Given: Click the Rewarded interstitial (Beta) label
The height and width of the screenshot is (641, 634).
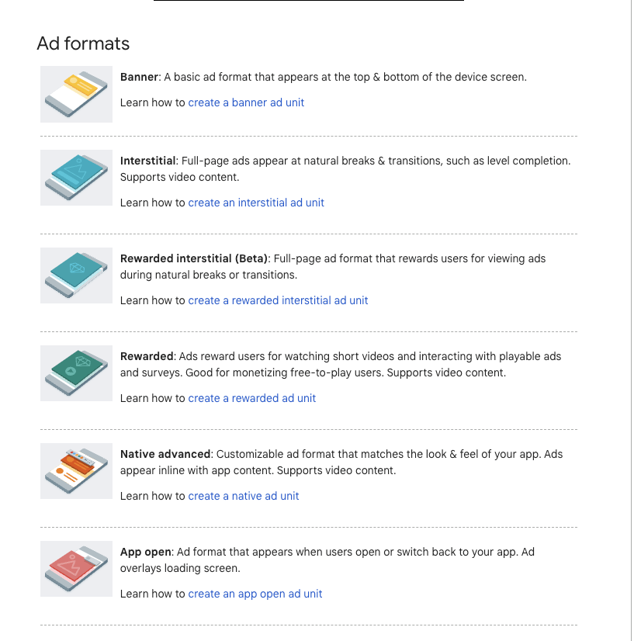Looking at the screenshot, I should 194,258.
